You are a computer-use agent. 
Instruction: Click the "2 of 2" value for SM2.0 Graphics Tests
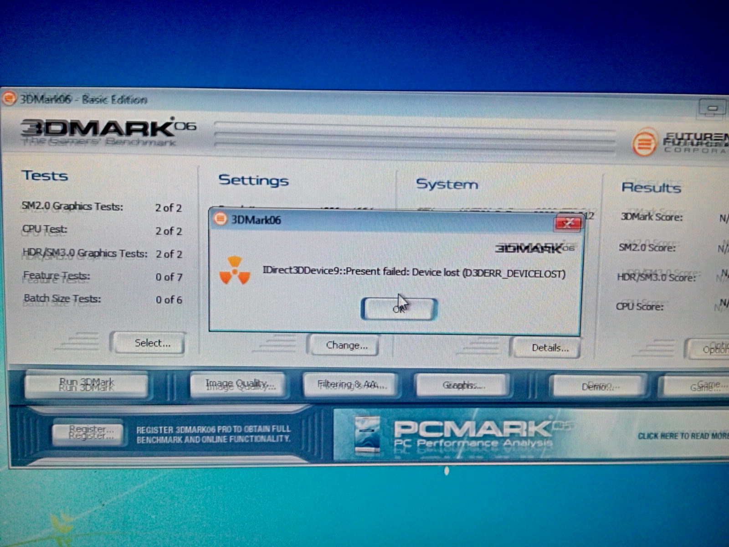click(x=168, y=208)
